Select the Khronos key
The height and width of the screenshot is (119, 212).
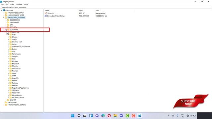coord(15,61)
